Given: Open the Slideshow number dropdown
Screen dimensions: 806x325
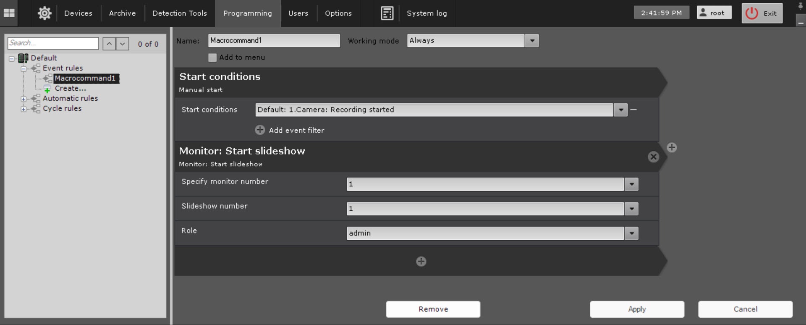Looking at the screenshot, I should (631, 209).
